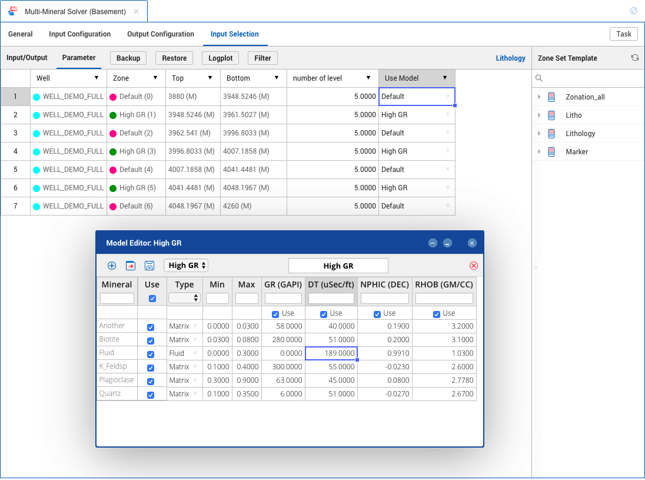Click the Backup button

[128, 58]
